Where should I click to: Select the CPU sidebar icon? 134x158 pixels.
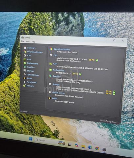pyautogui.click(x=25, y=55)
